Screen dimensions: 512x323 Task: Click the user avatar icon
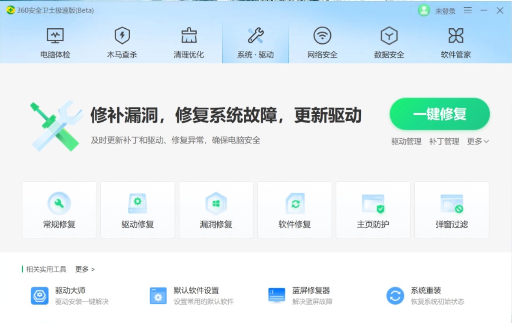(x=424, y=10)
